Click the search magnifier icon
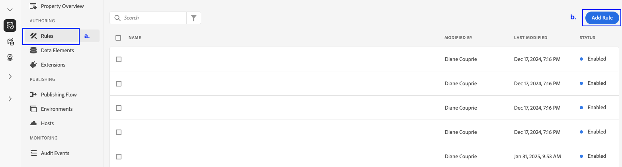 117,18
